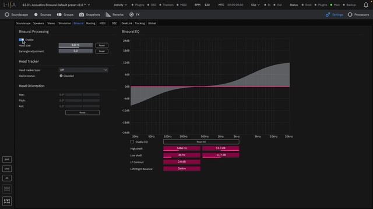
Task: Adjust Low shelf frequency slider
Action: [182, 155]
